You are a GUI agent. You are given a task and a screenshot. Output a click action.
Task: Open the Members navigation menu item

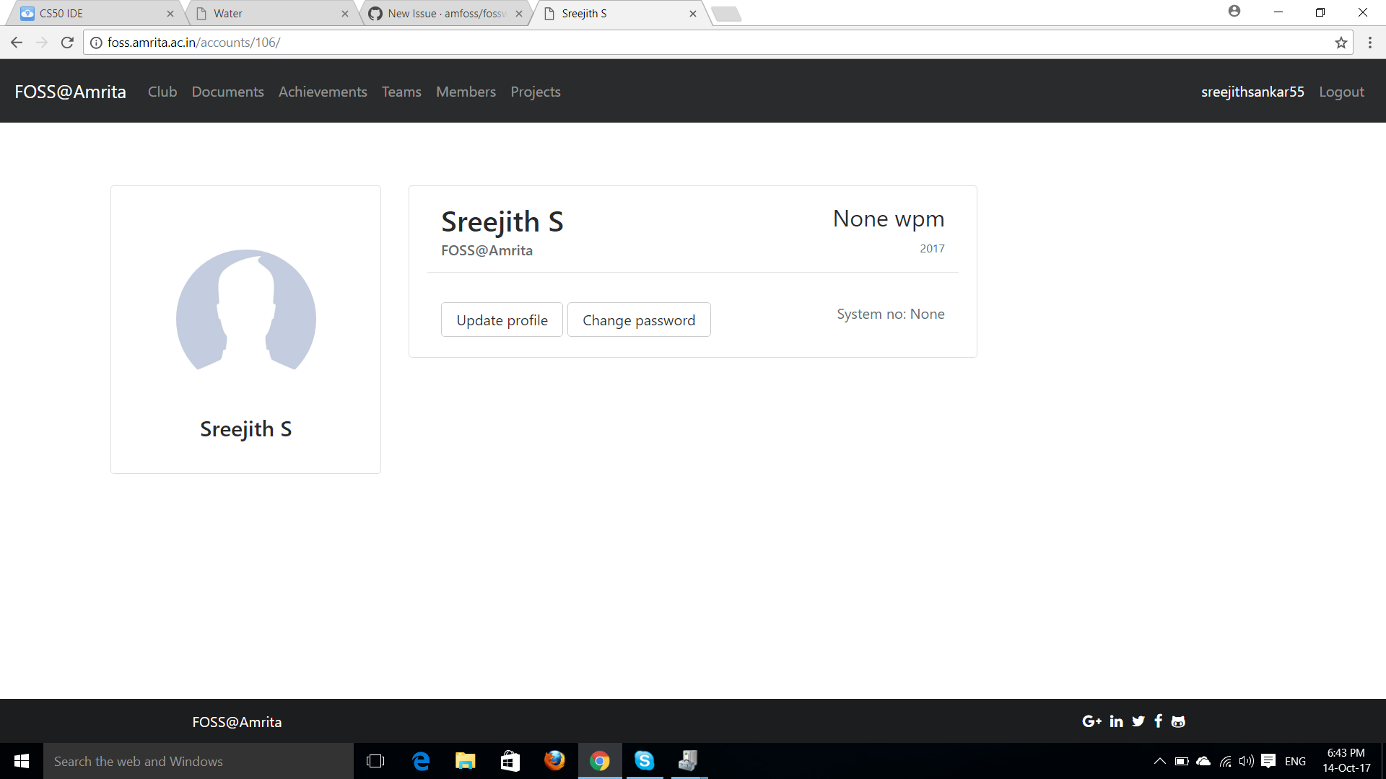click(466, 92)
